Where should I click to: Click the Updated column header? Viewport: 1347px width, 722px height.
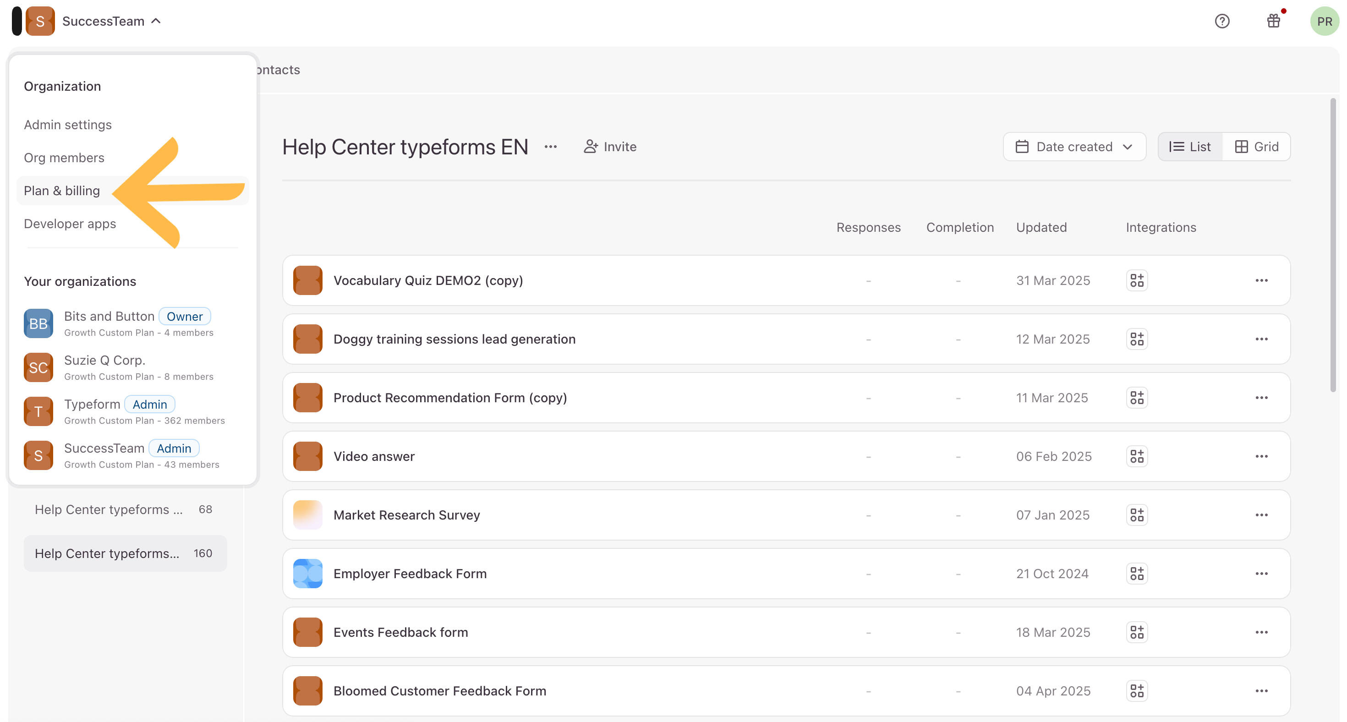tap(1041, 227)
